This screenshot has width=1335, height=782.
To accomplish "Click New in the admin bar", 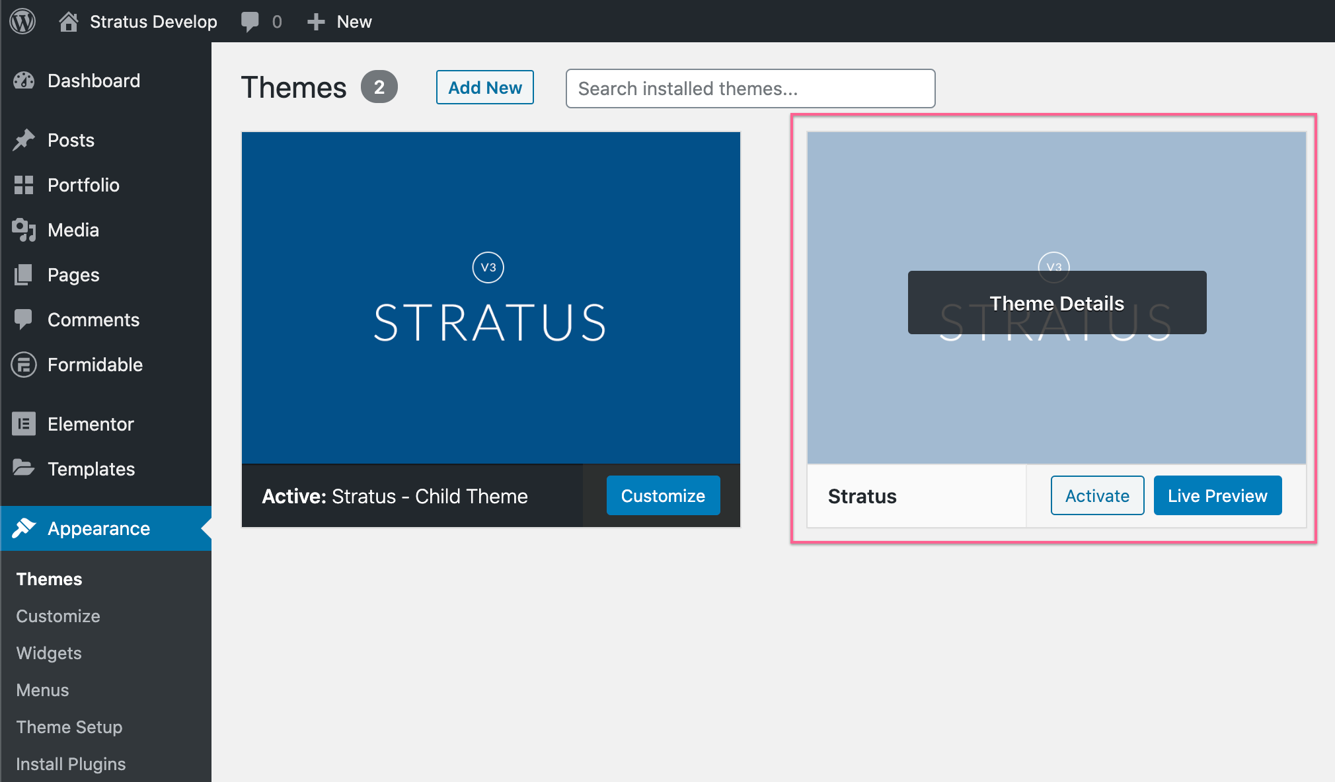I will [354, 22].
